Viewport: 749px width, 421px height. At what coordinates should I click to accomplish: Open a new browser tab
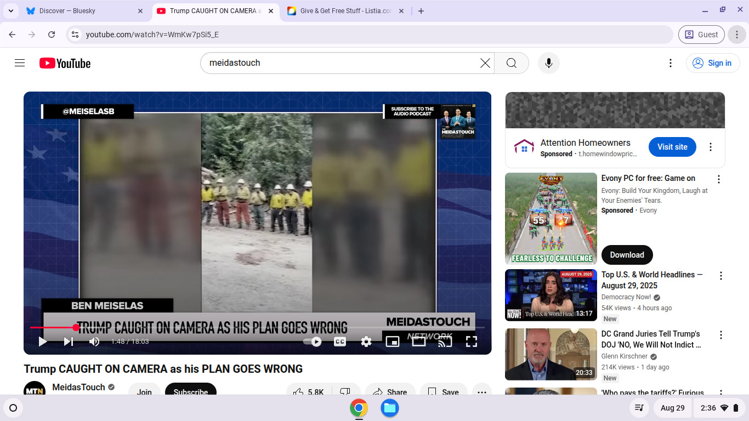coord(421,11)
